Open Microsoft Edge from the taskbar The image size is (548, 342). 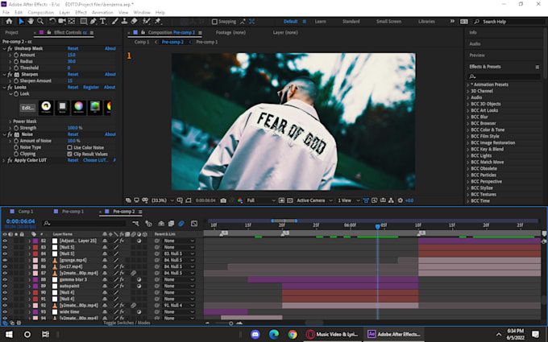(x=274, y=334)
